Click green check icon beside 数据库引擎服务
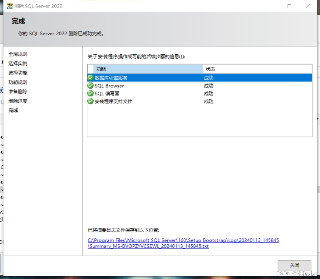 [x=91, y=78]
